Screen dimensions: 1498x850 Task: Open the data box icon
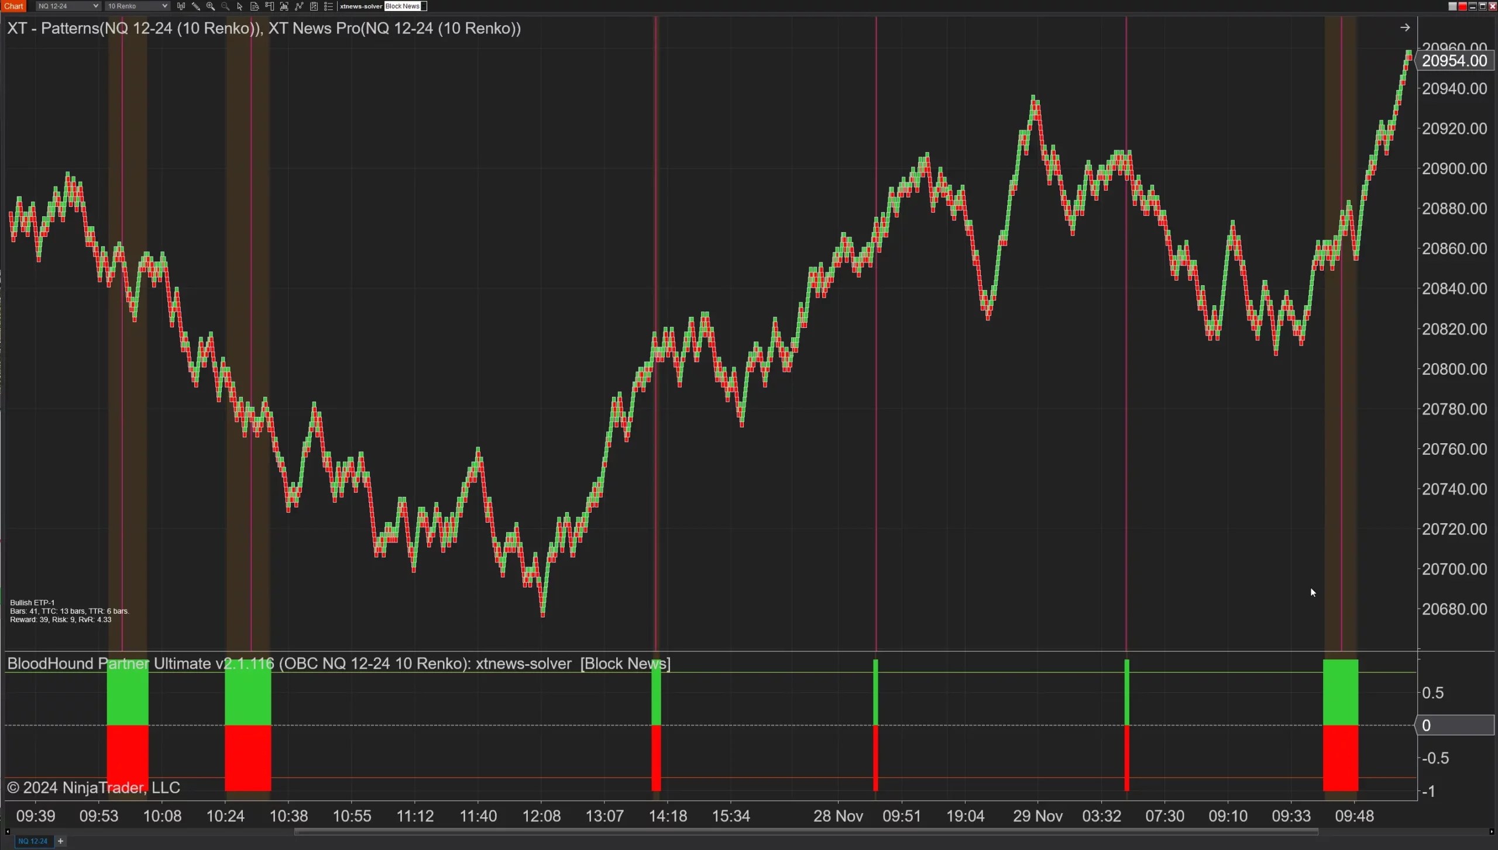tap(255, 6)
